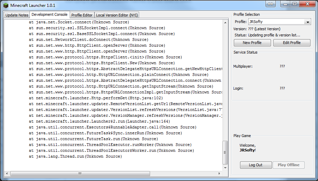Click the line 'at sun.security.ssl.BaseSSLSocketImpl.connect(Unknown Source)'
This screenshot has width=318, height=181.
(x=102, y=34)
